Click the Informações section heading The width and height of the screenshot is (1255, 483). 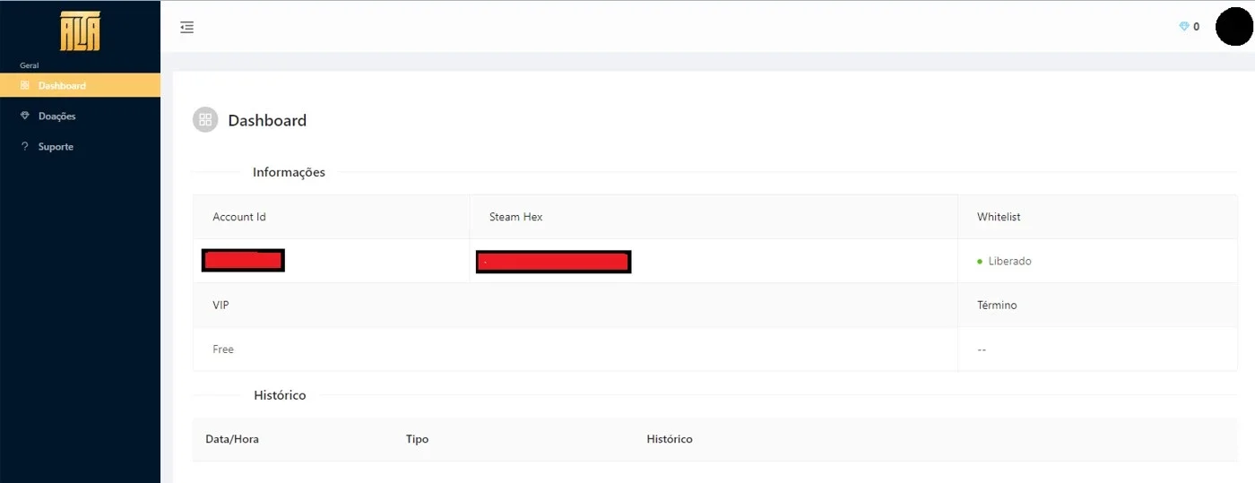[289, 172]
